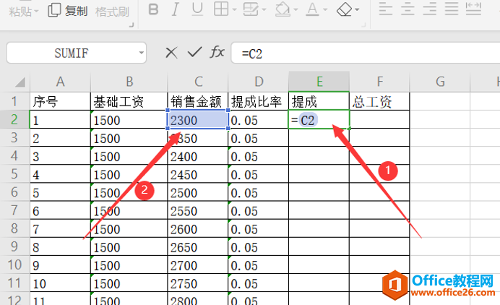The width and height of the screenshot is (500, 305).
Task: Select row 1 header
Action: (14, 101)
